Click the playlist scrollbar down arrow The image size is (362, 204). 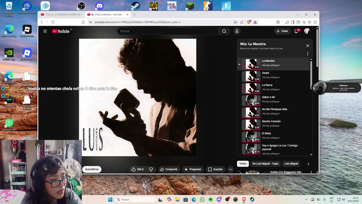coord(311,154)
